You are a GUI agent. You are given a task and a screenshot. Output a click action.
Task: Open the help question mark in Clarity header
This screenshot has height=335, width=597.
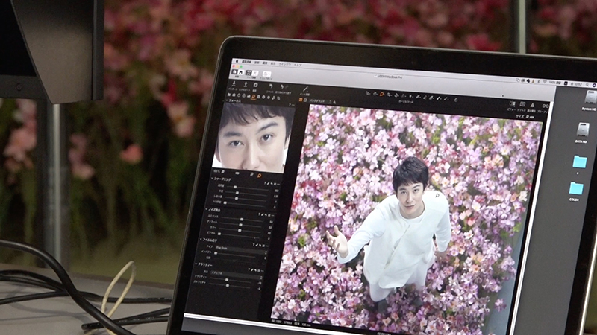pyautogui.click(x=249, y=269)
